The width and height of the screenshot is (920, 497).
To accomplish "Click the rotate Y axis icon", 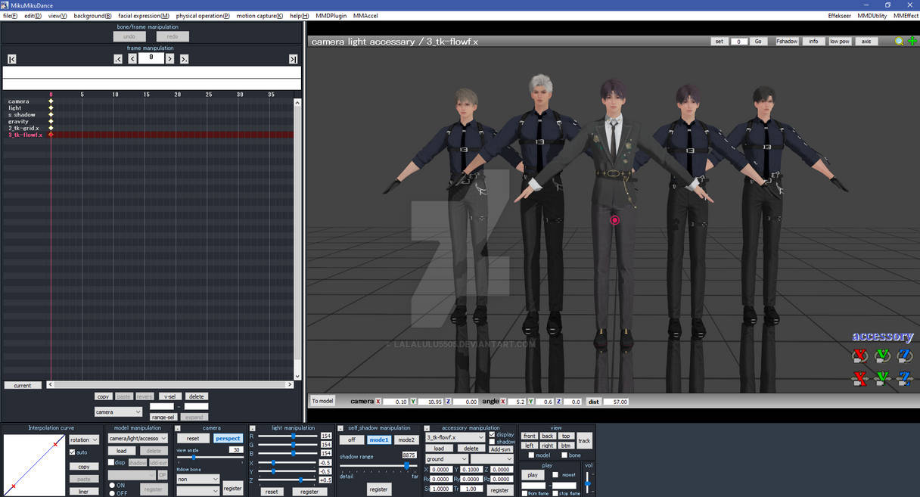I will click(882, 356).
